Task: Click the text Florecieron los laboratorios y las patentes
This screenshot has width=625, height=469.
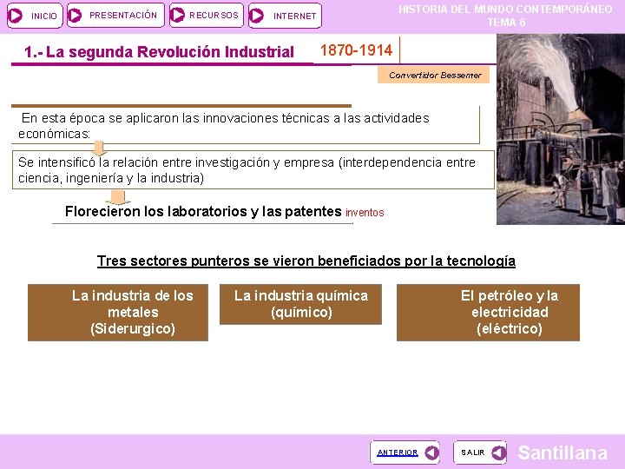Action: coord(203,211)
